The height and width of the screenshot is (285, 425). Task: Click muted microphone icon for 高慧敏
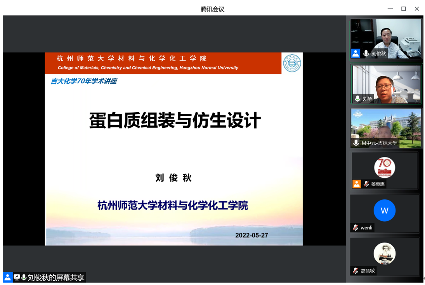point(356,271)
